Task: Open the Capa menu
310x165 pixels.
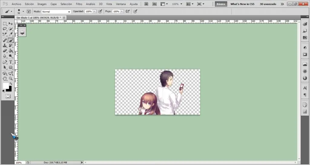Action: tap(53, 4)
